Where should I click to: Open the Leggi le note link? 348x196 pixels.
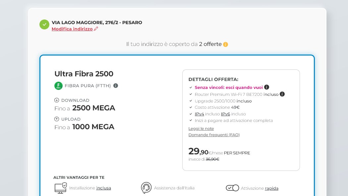[x=201, y=129]
